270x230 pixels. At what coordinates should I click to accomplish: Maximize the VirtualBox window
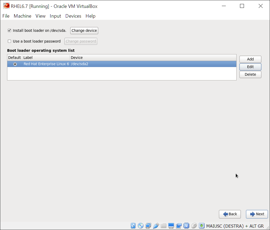(242, 6)
